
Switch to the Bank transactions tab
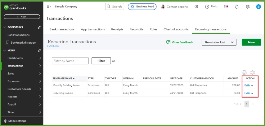click(62, 29)
